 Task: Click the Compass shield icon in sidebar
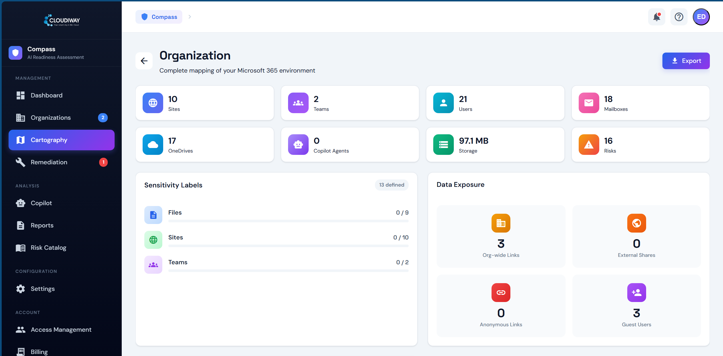[x=15, y=53]
